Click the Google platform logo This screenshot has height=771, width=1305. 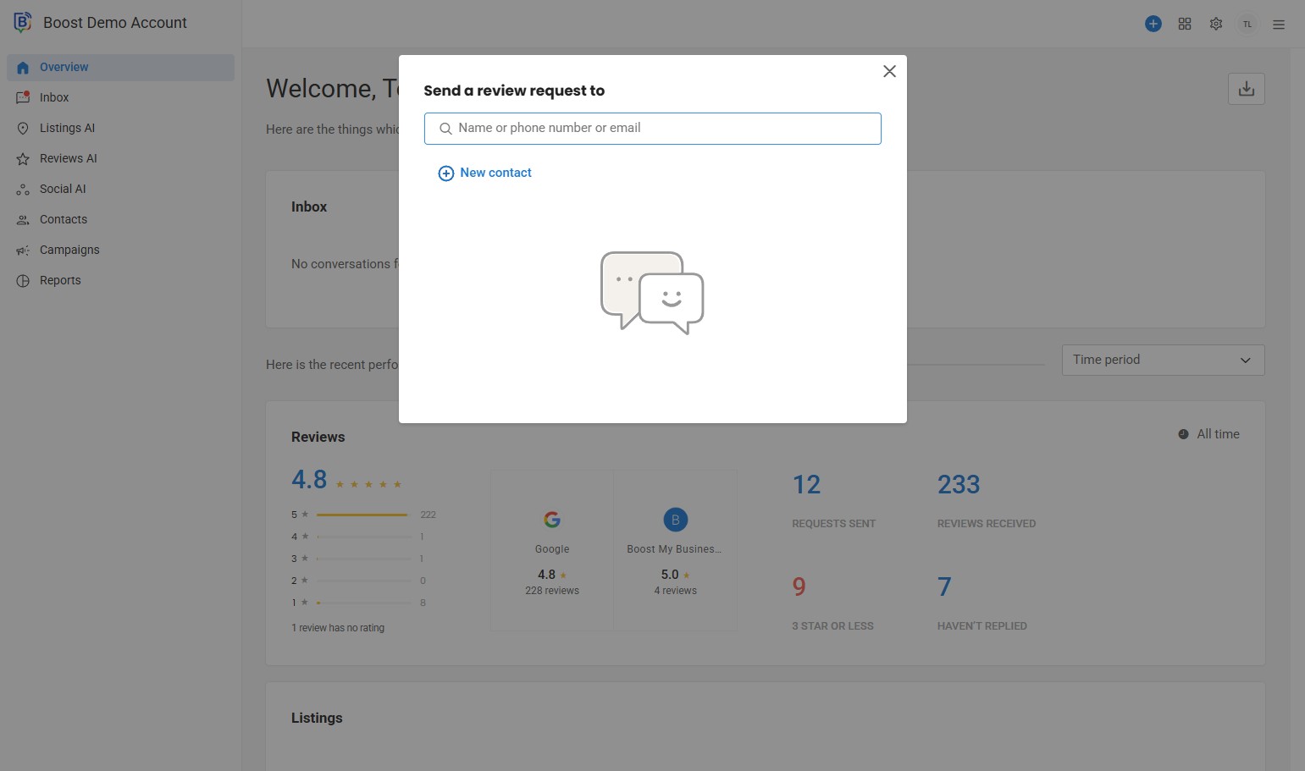(x=552, y=520)
